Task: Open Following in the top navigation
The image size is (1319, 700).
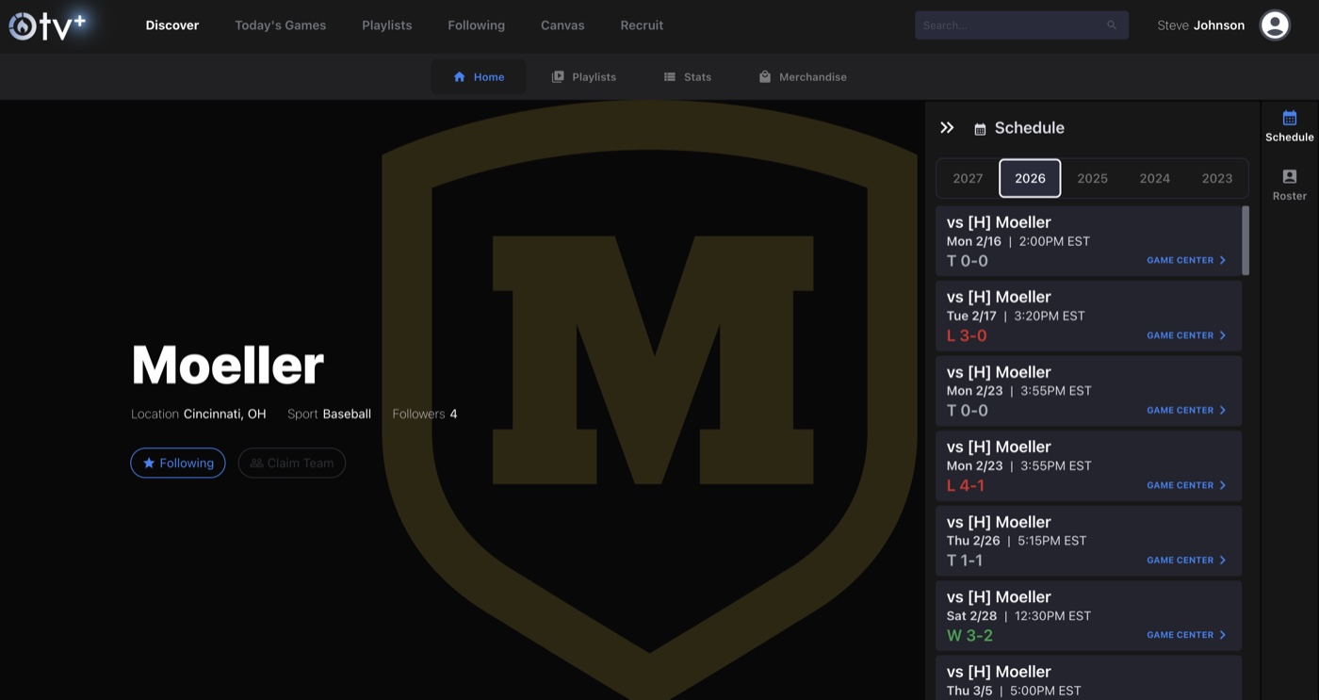Action: [x=477, y=25]
